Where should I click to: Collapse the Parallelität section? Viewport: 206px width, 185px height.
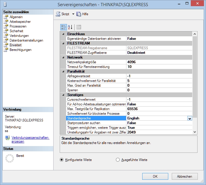[x=63, y=71]
